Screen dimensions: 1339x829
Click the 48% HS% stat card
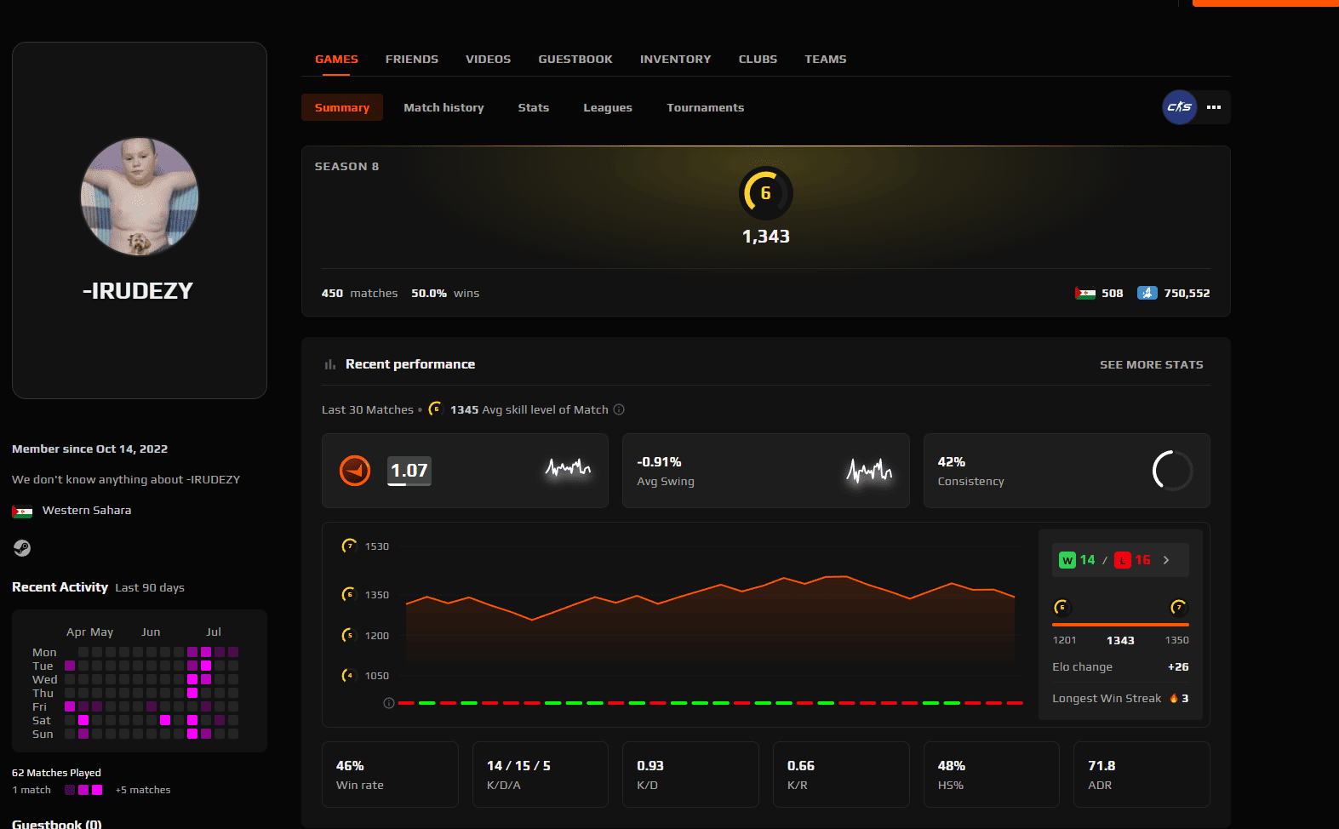[992, 775]
